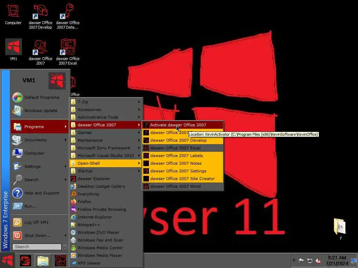Click the show desktop monitor icon
The image size is (358, 268).
pyautogui.click(x=354, y=260)
